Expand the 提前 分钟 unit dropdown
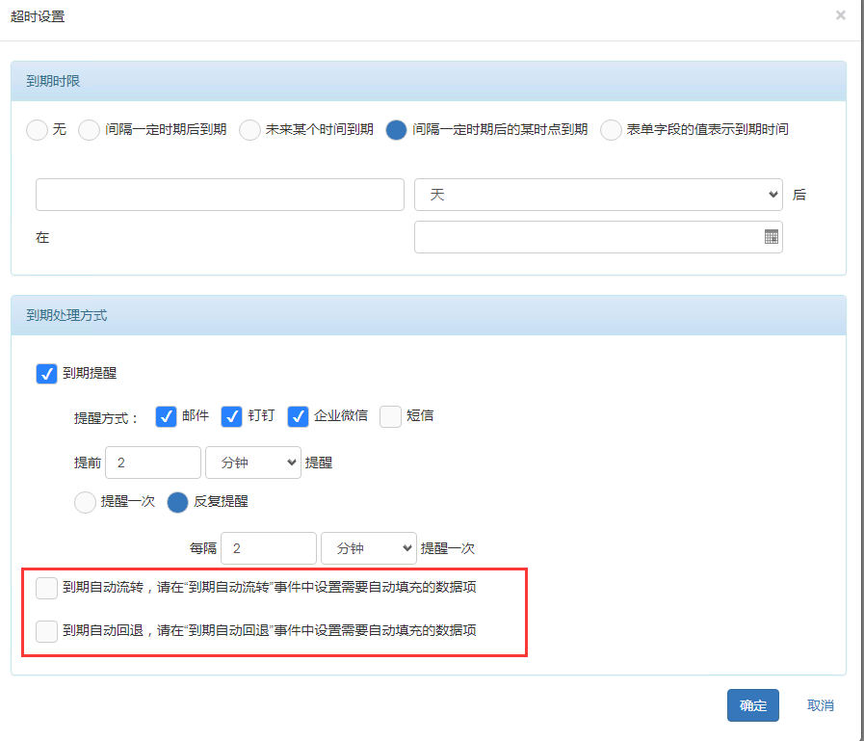This screenshot has width=864, height=741. pyautogui.click(x=253, y=463)
